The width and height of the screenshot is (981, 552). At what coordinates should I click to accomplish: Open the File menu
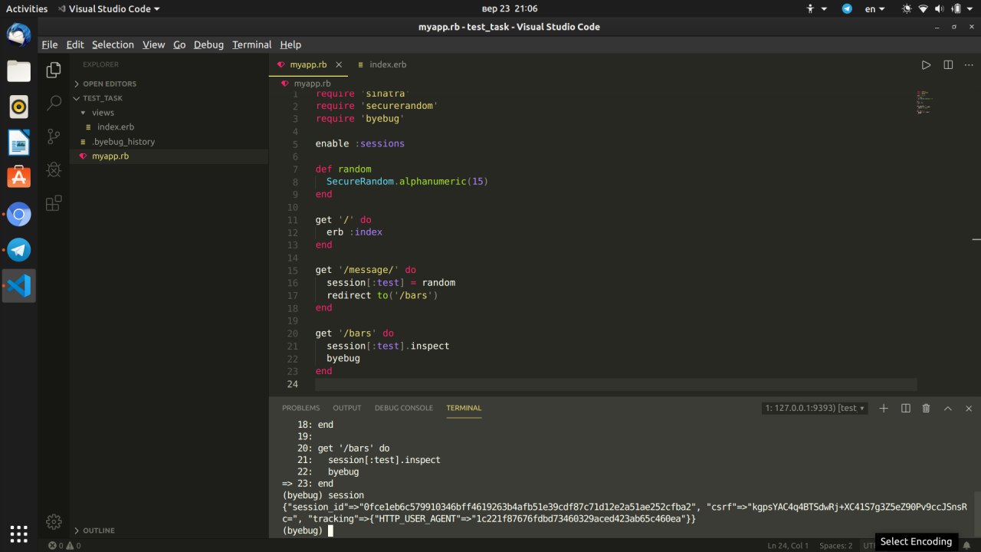[x=50, y=44]
